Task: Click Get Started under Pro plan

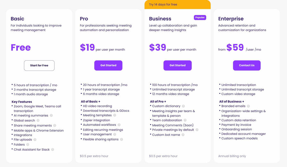Action: coord(108,65)
